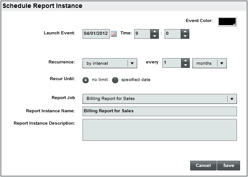Pick a new Event Color swatch

[227, 22]
